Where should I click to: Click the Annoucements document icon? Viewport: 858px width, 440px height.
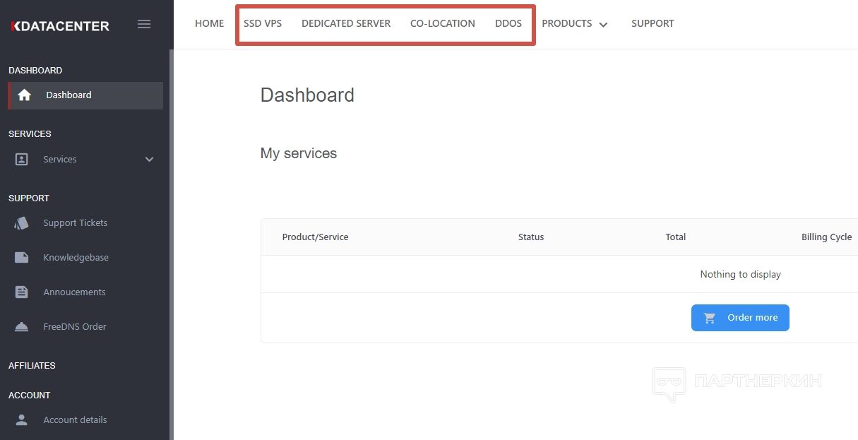(22, 292)
